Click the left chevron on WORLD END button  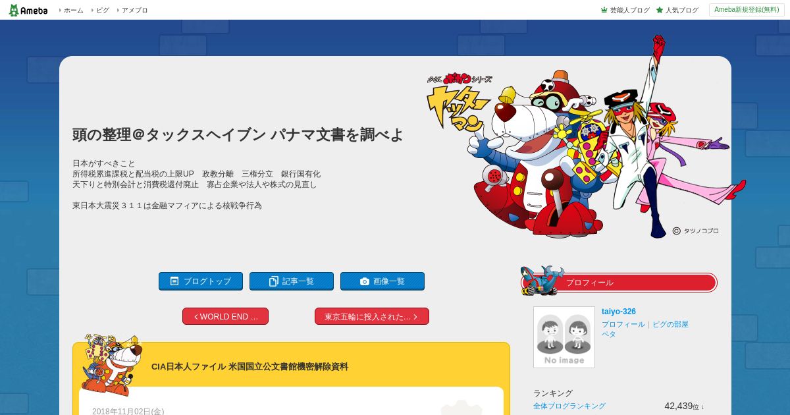(196, 317)
